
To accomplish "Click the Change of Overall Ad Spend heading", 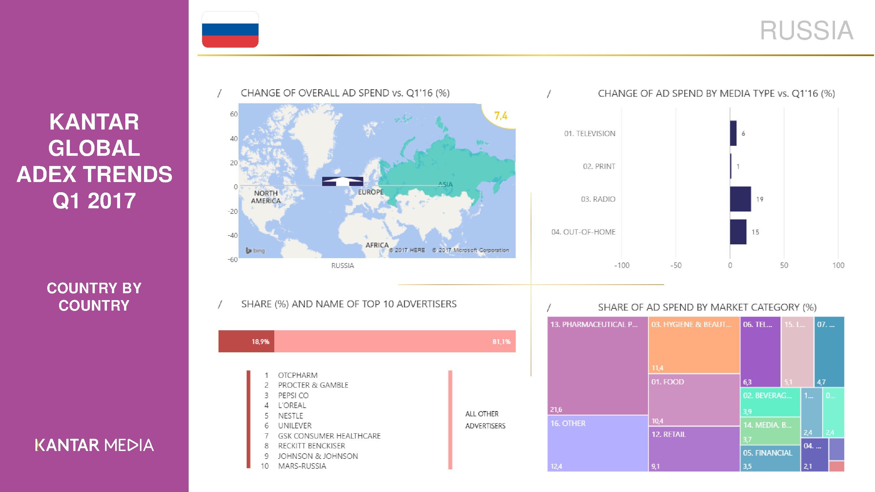I will 345,93.
